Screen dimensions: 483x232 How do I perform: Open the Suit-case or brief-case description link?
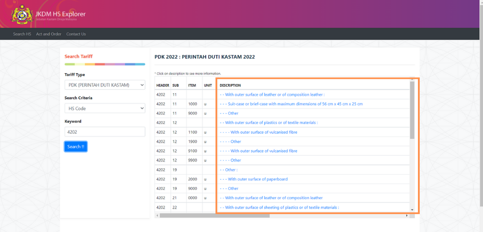291,104
